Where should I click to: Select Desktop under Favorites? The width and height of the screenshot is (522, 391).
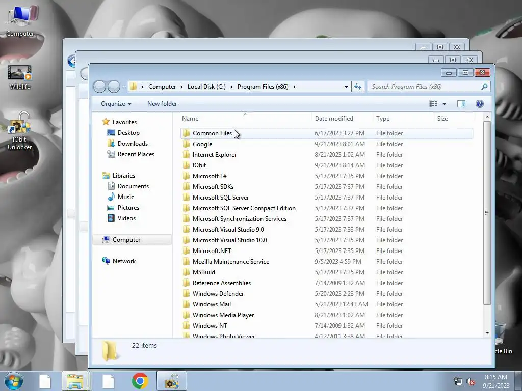click(x=128, y=133)
